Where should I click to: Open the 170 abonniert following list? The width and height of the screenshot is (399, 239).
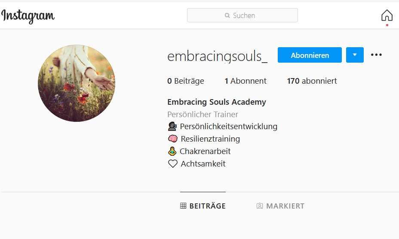[312, 81]
